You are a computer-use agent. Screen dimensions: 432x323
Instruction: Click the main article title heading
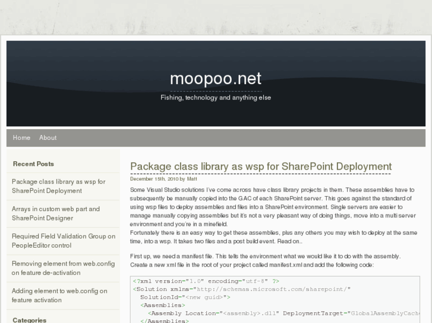[x=261, y=167]
